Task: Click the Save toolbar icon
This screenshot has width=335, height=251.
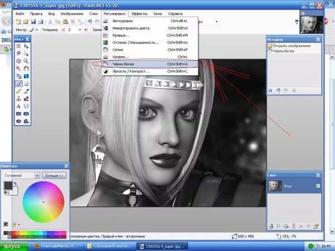Action: tap(33, 22)
